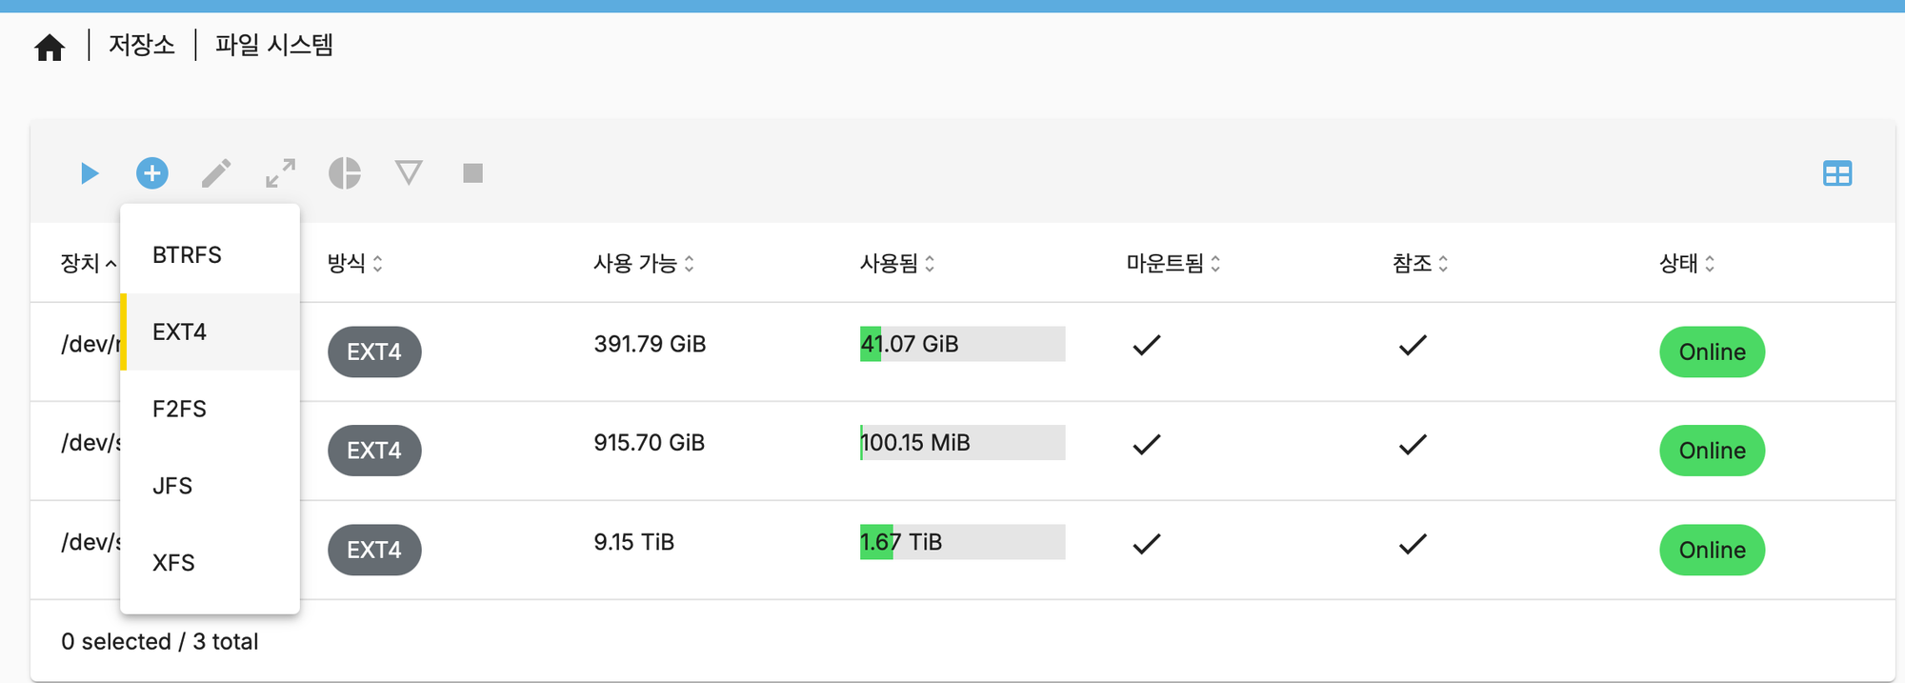Open the 저장소 breadcrumb link
The width and height of the screenshot is (1905, 683).
(142, 45)
